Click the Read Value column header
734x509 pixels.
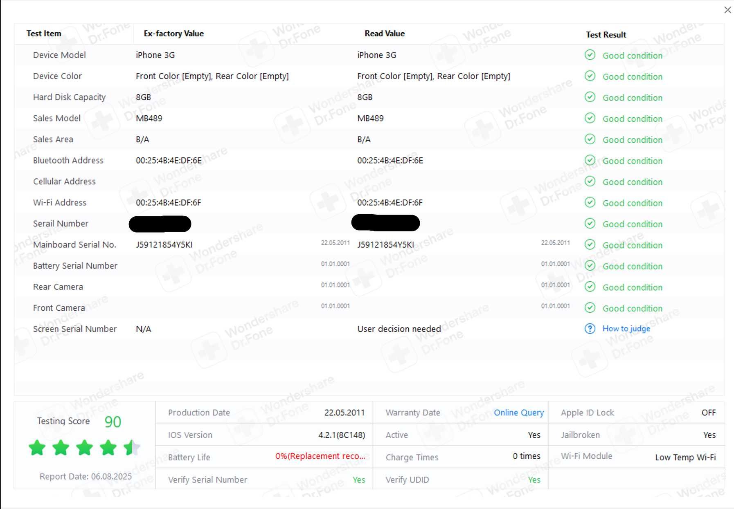(x=385, y=34)
